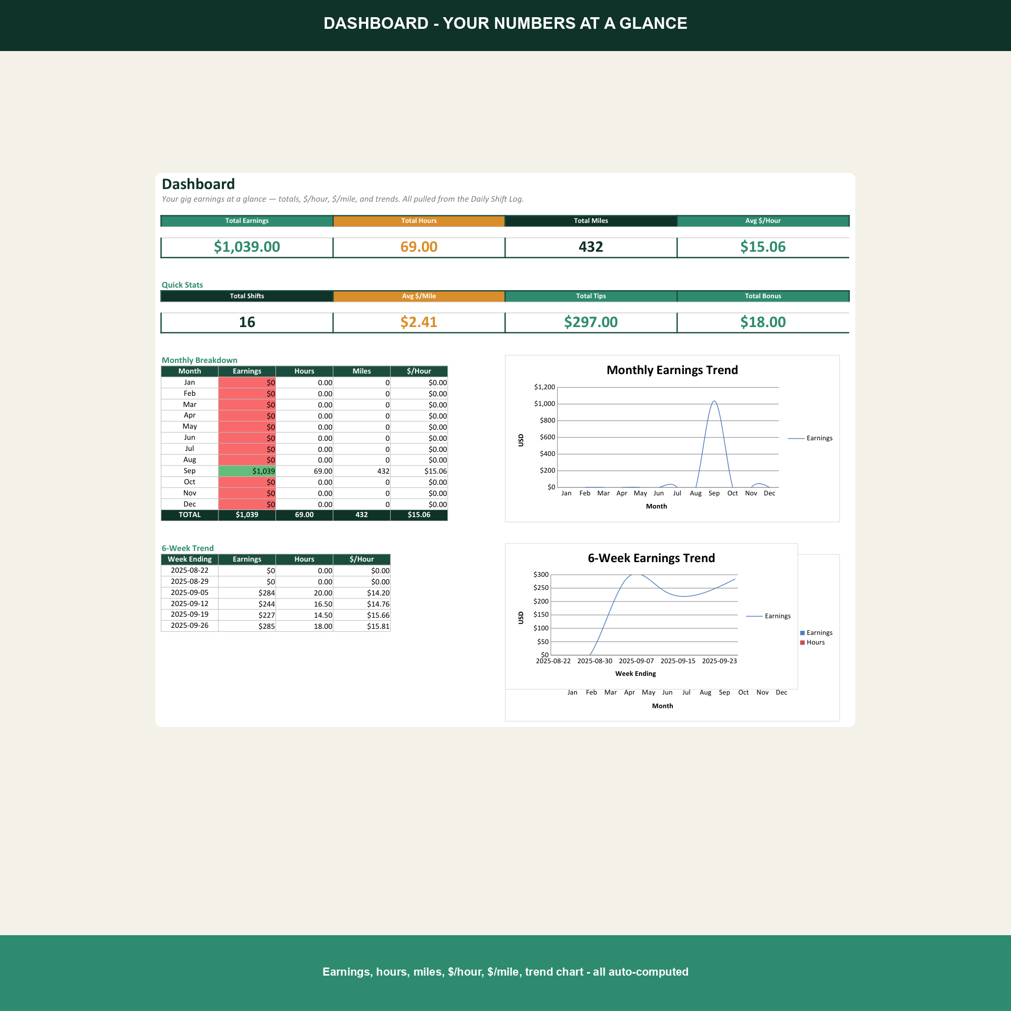Click the red Hours legend entry
1011x1011 pixels.
[812, 642]
